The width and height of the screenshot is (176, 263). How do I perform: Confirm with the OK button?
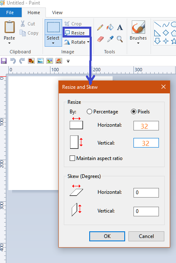[x=107, y=236]
